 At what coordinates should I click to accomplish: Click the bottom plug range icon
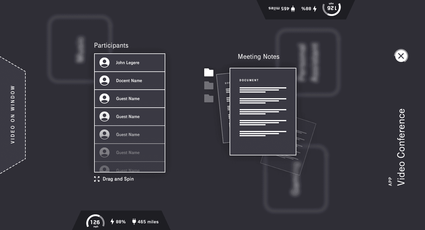point(134,221)
